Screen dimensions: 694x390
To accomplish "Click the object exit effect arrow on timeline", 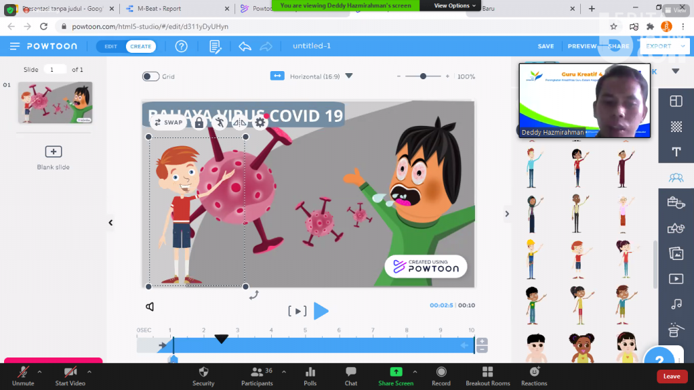I will (x=464, y=345).
